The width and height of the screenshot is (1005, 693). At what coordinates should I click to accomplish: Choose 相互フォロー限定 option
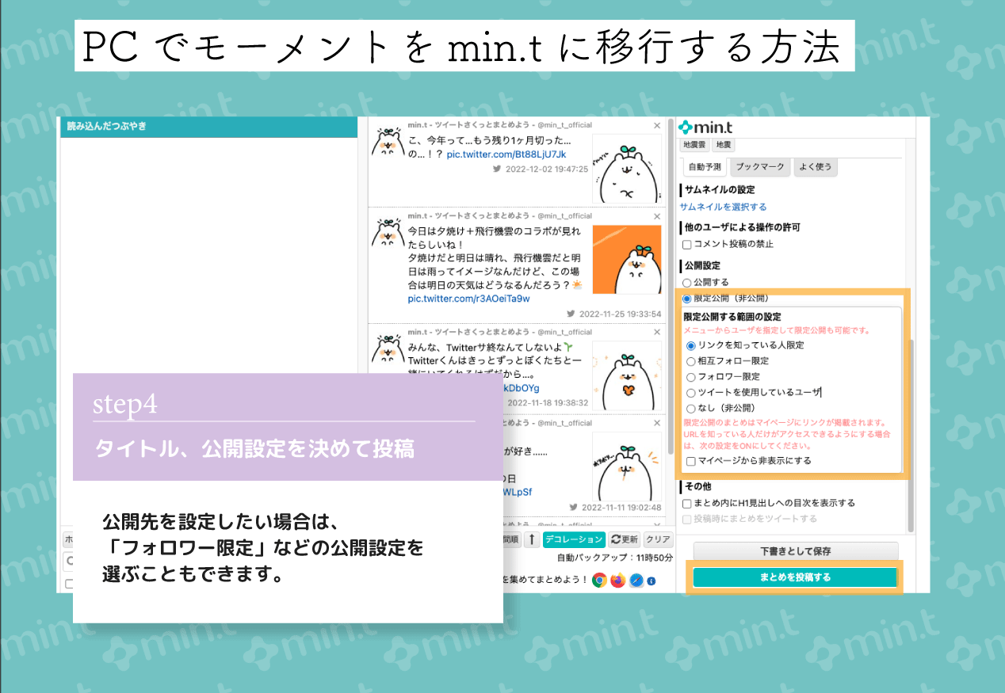click(691, 361)
